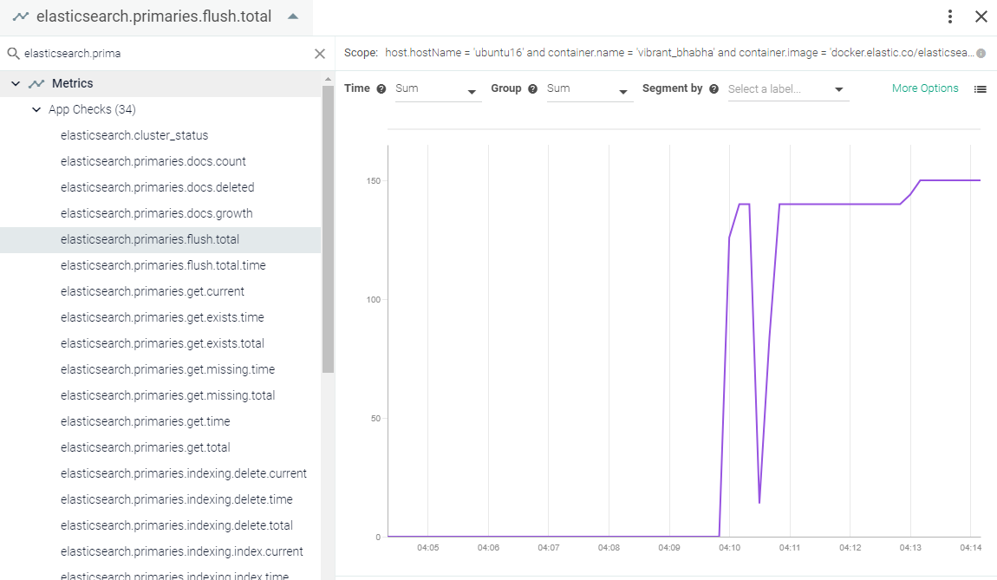Select elasticsearch.primaries.get.exists.total metric
997x580 pixels.
click(x=162, y=344)
